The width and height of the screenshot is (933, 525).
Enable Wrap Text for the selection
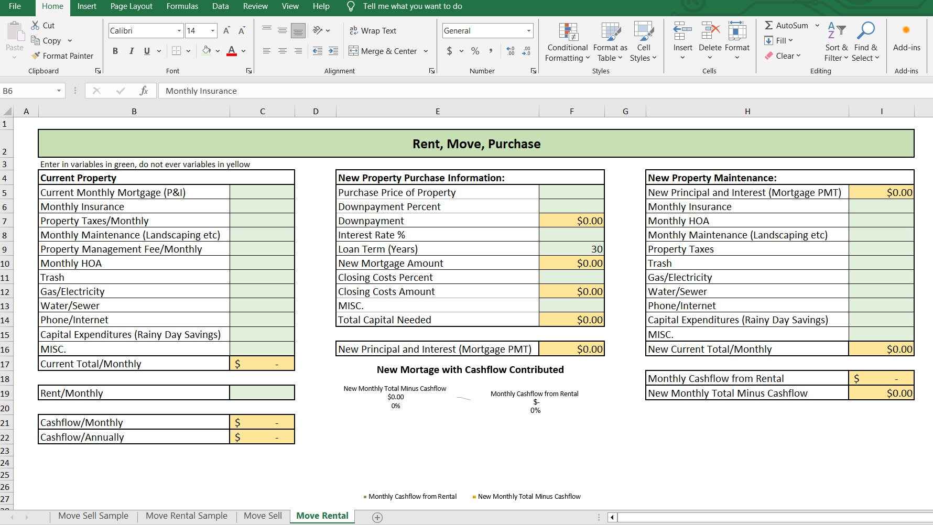pos(373,30)
